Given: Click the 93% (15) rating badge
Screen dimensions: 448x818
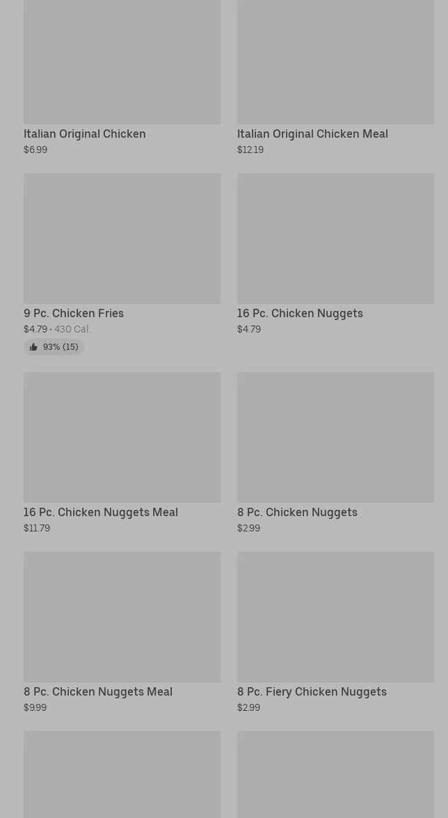Looking at the screenshot, I should (54, 347).
